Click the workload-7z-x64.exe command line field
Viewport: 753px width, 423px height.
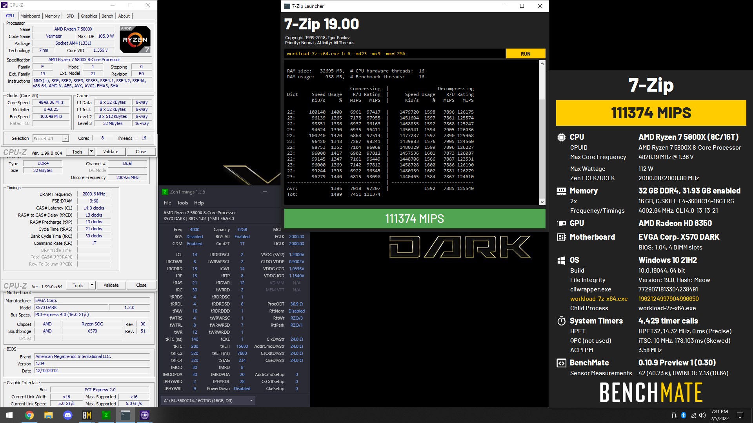[x=395, y=54]
